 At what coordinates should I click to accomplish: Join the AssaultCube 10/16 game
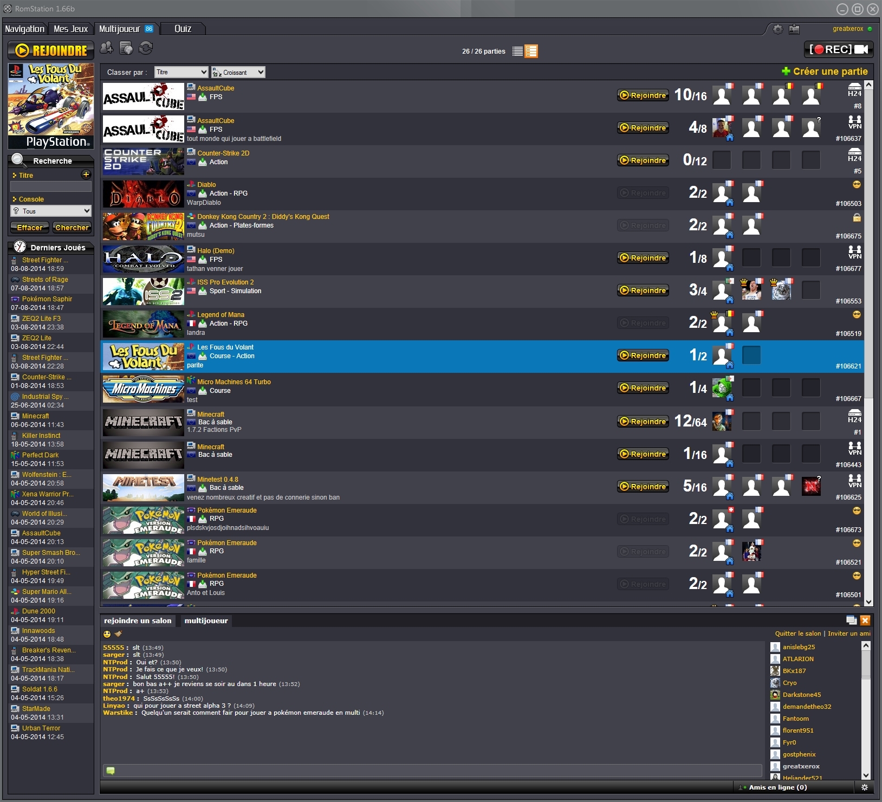click(643, 95)
